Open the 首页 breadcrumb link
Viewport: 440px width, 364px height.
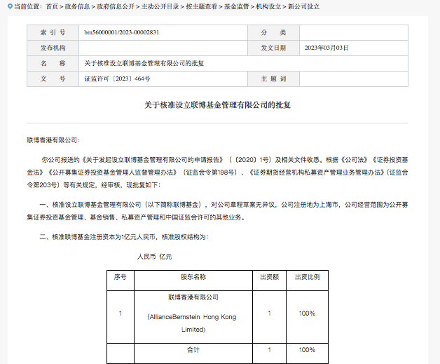pos(52,6)
